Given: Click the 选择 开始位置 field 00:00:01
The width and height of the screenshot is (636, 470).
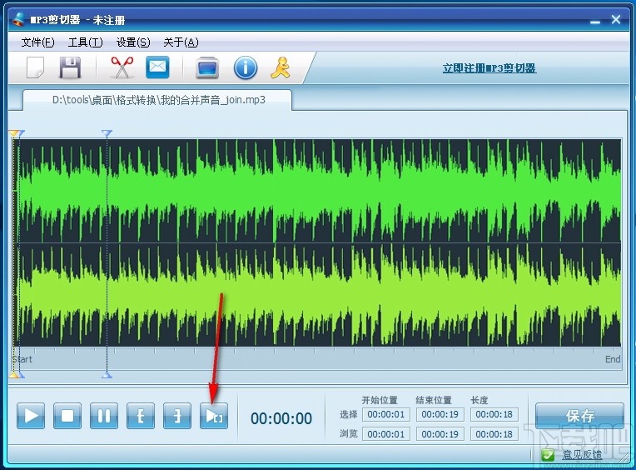Looking at the screenshot, I should coord(386,414).
